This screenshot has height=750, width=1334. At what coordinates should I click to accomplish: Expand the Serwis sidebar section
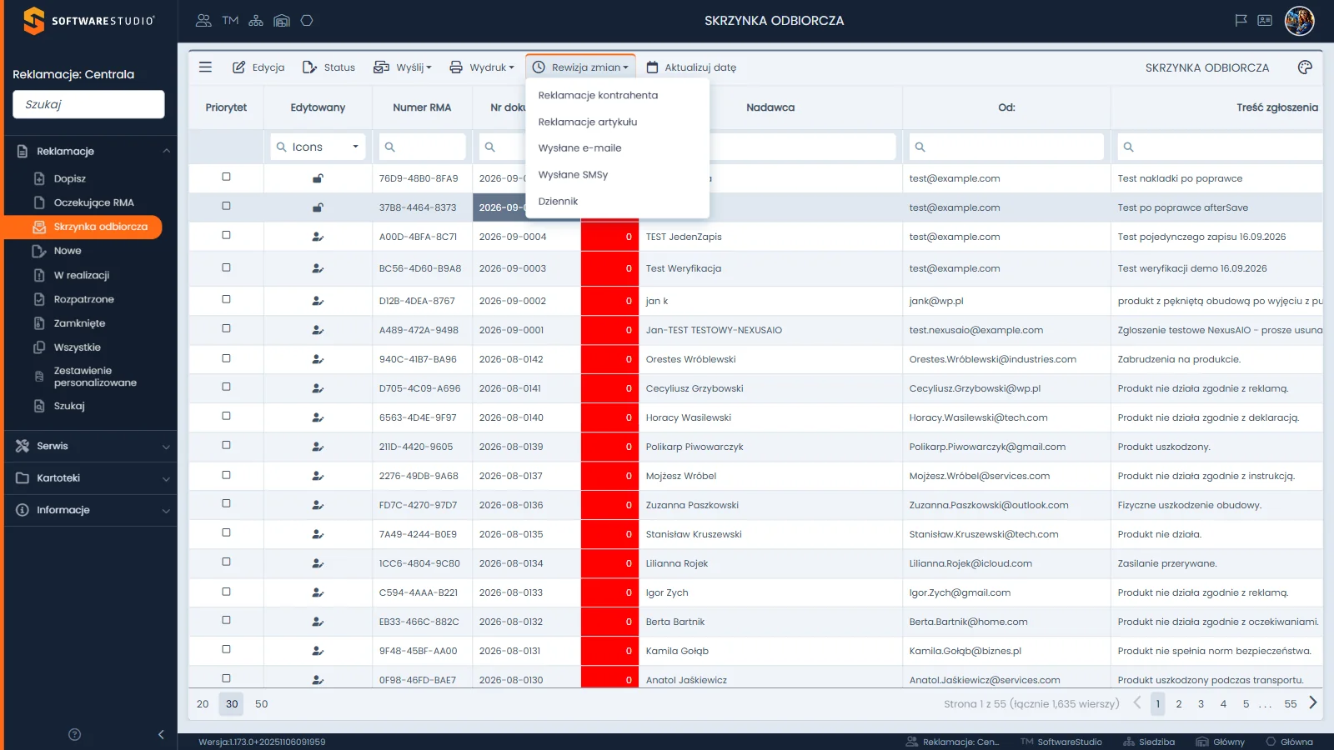coord(92,446)
